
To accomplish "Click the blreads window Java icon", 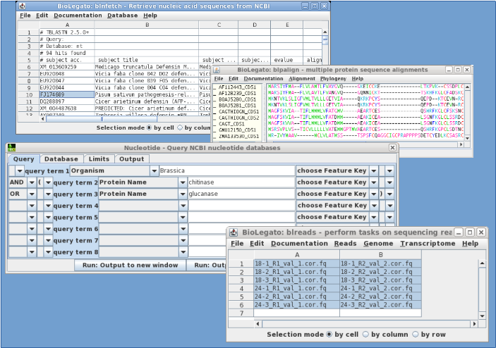I will [x=234, y=232].
